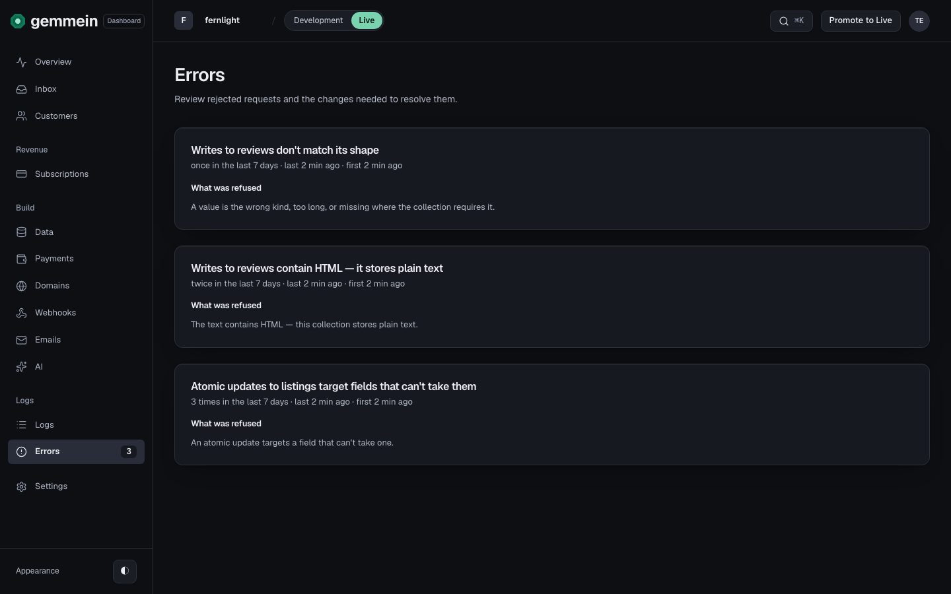The width and height of the screenshot is (951, 594).
Task: Open Logs via the list icon
Action: click(22, 425)
